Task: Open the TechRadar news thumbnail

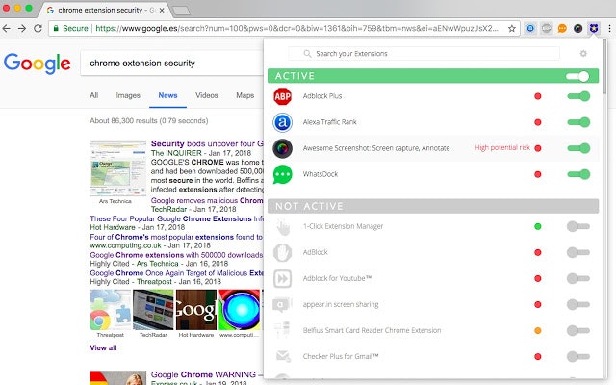Action: (153, 310)
